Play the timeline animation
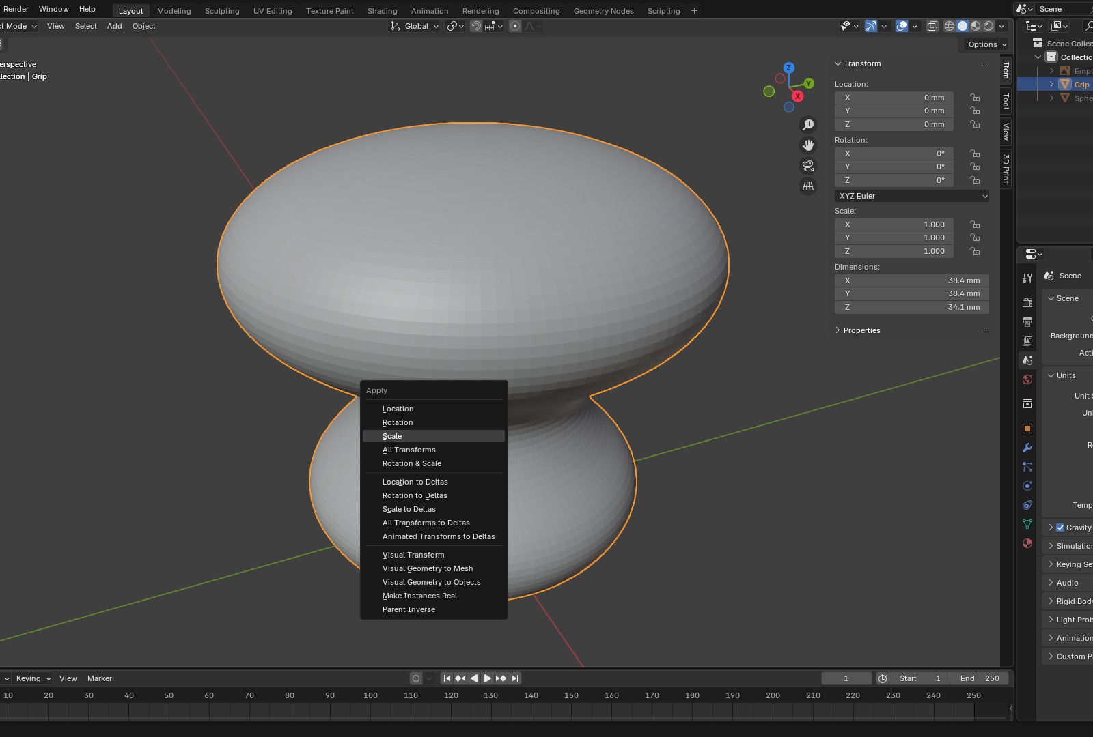 (x=487, y=678)
